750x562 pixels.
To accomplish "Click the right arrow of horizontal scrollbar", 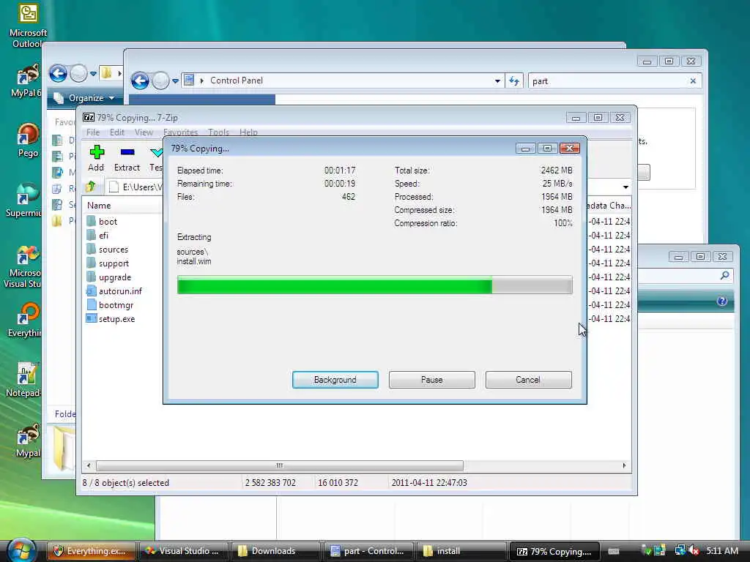I will point(624,465).
